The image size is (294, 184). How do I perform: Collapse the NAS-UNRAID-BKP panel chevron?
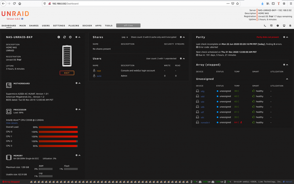coord(79,37)
